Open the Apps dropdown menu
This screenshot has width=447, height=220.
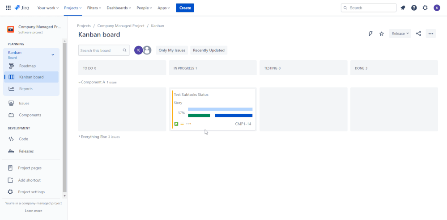coord(164,8)
